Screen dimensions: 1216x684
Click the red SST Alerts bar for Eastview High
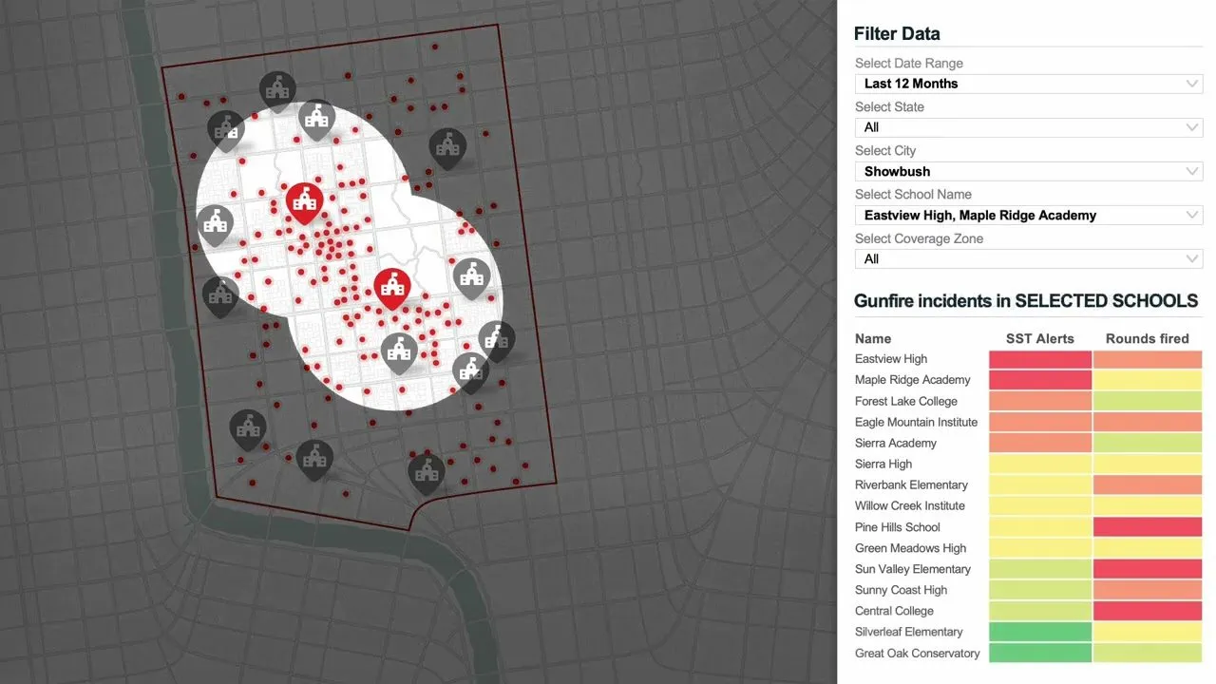click(x=1040, y=359)
